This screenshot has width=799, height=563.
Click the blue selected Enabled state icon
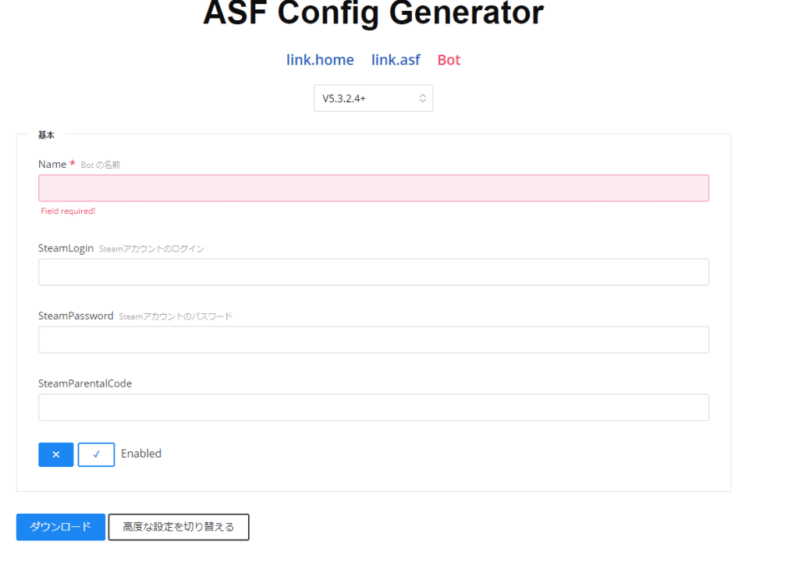click(x=55, y=454)
